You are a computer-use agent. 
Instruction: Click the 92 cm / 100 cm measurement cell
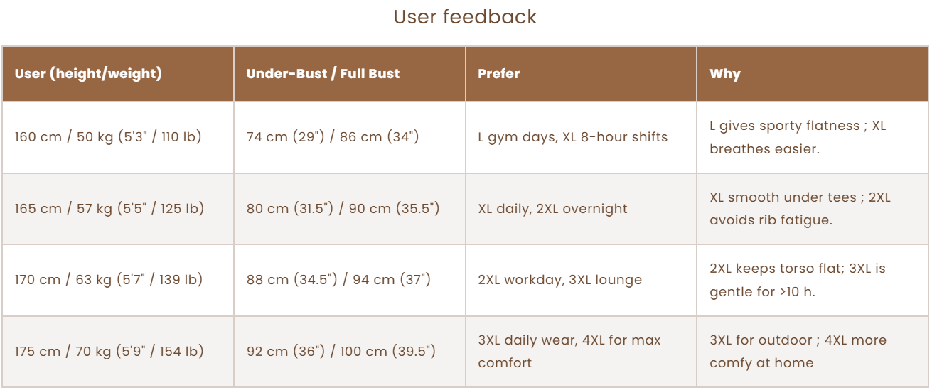(x=341, y=351)
